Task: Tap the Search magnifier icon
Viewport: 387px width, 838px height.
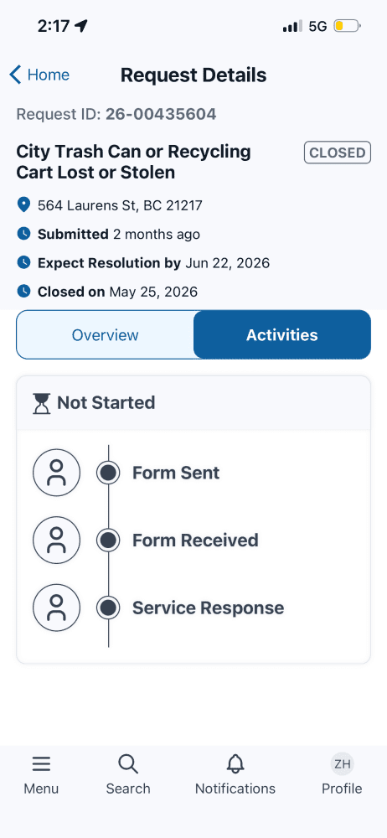Action: [x=128, y=763]
